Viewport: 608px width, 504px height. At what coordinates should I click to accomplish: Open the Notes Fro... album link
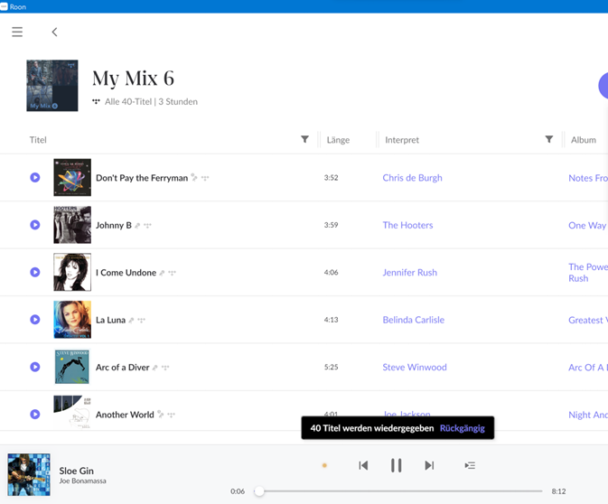click(588, 178)
